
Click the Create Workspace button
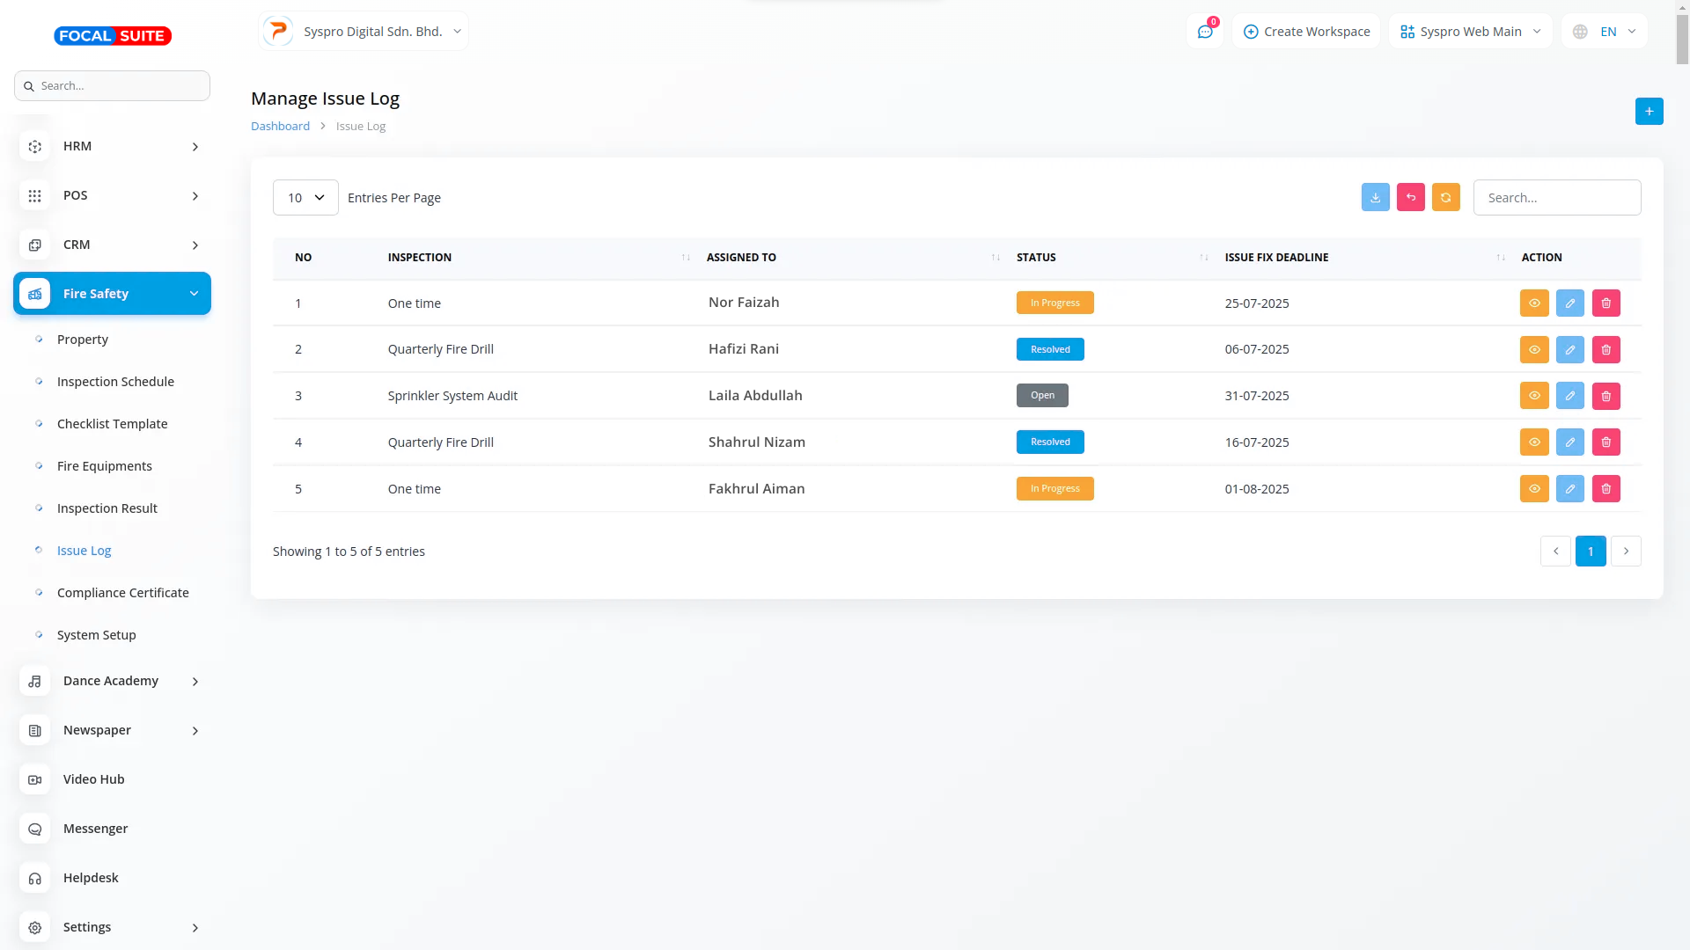point(1306,32)
